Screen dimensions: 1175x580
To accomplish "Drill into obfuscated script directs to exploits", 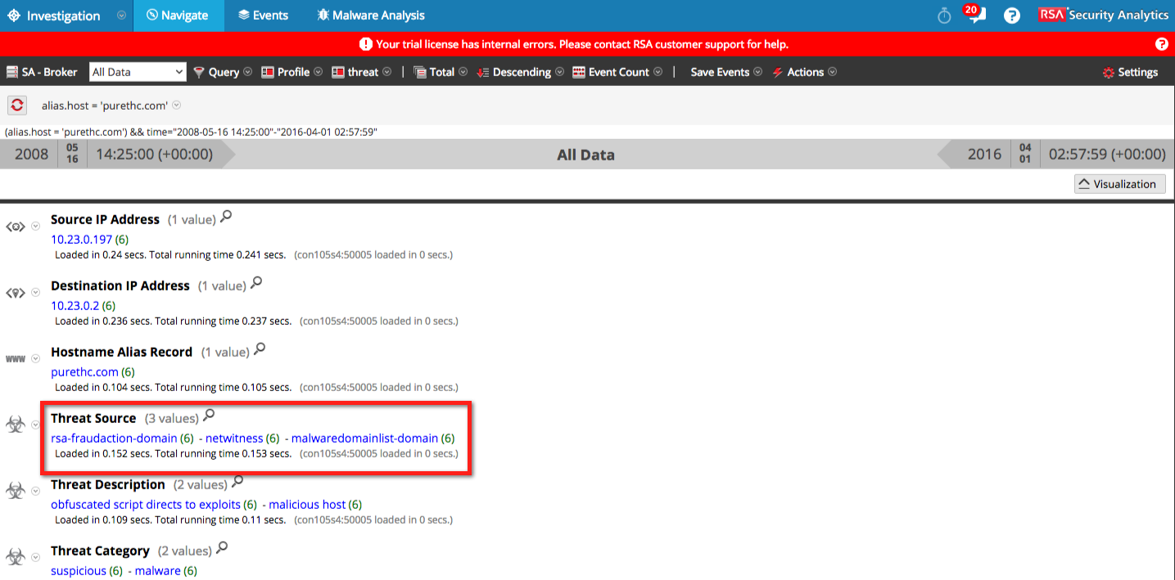I will pyautogui.click(x=146, y=504).
